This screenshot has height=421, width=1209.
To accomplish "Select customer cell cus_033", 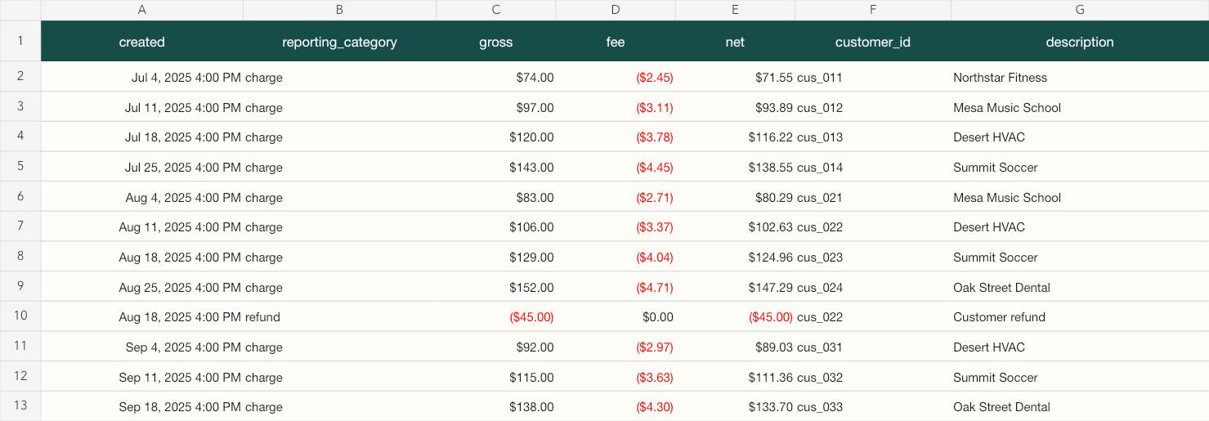I will [x=873, y=406].
